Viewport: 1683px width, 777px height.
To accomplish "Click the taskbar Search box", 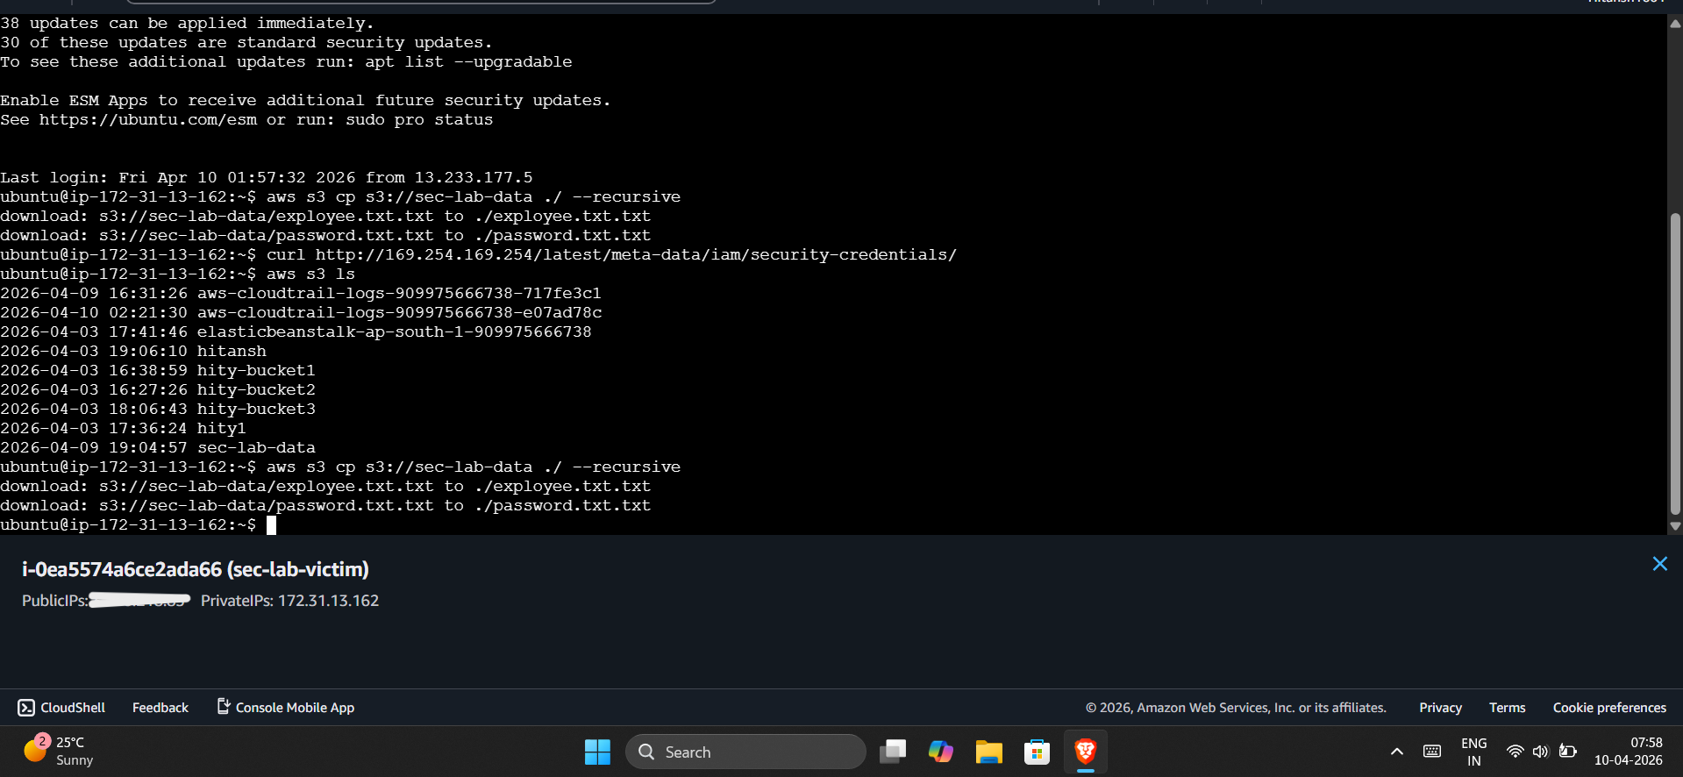I will click(745, 752).
